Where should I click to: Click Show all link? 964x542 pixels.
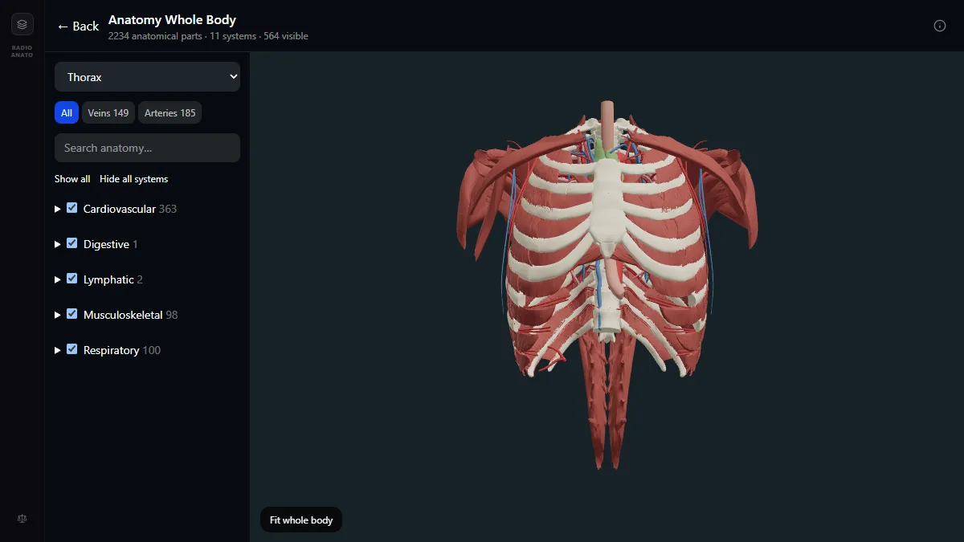72,179
